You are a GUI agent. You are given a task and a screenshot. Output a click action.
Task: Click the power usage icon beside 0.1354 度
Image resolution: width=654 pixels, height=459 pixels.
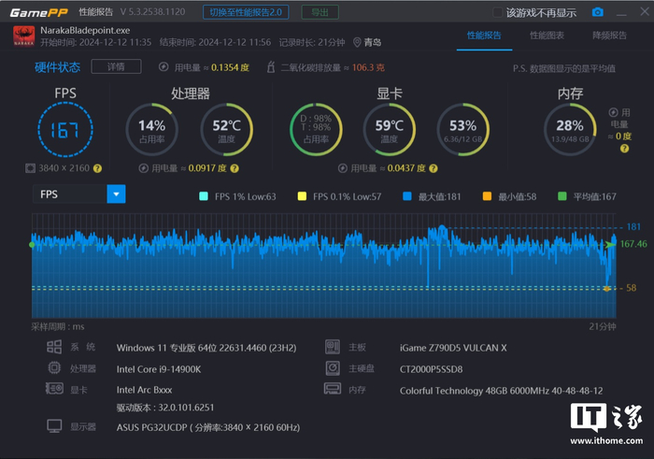[x=163, y=66]
